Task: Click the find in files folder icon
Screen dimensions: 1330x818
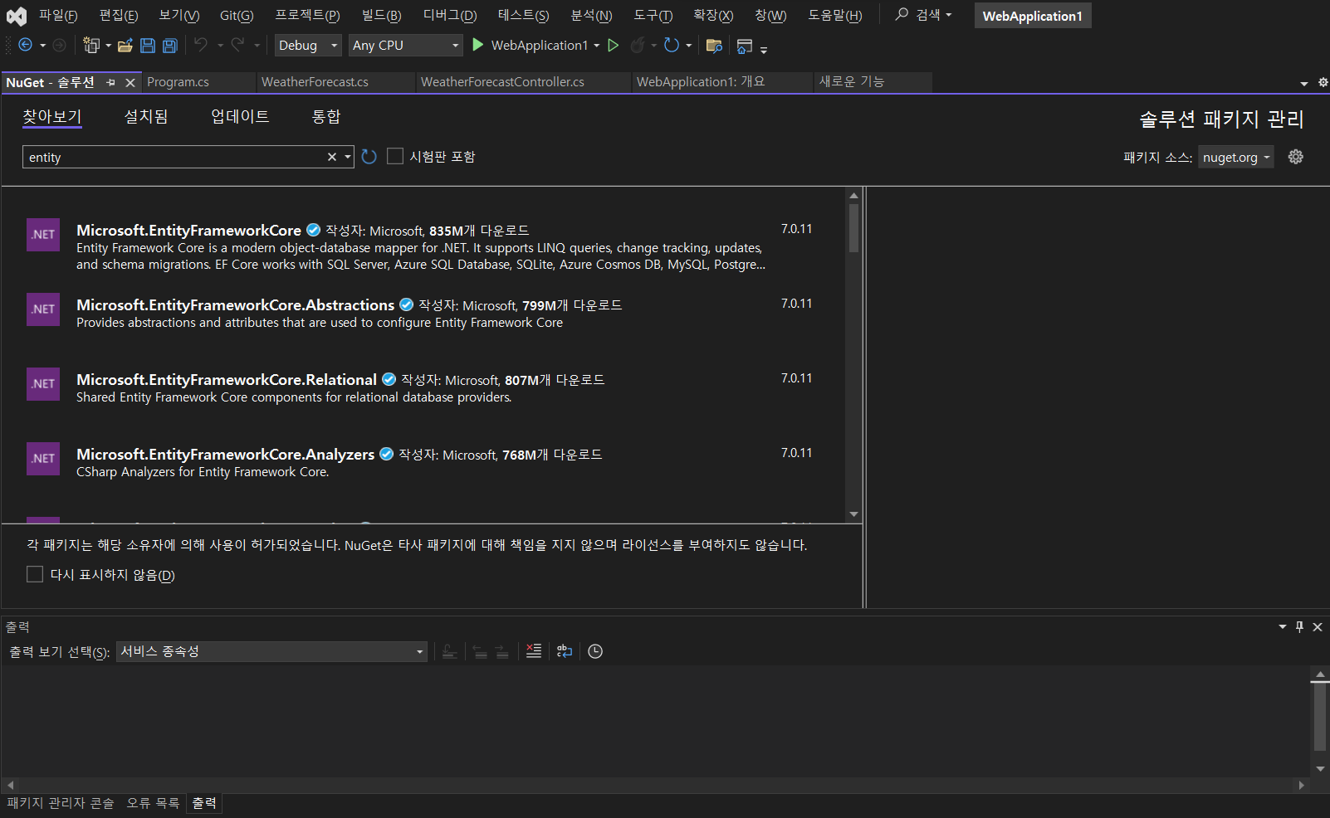Action: pos(714,46)
